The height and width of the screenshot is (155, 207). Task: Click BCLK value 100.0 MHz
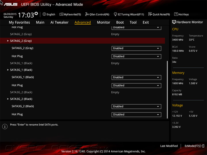click(178, 51)
